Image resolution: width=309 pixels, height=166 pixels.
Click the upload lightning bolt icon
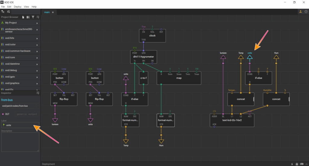[292, 164]
